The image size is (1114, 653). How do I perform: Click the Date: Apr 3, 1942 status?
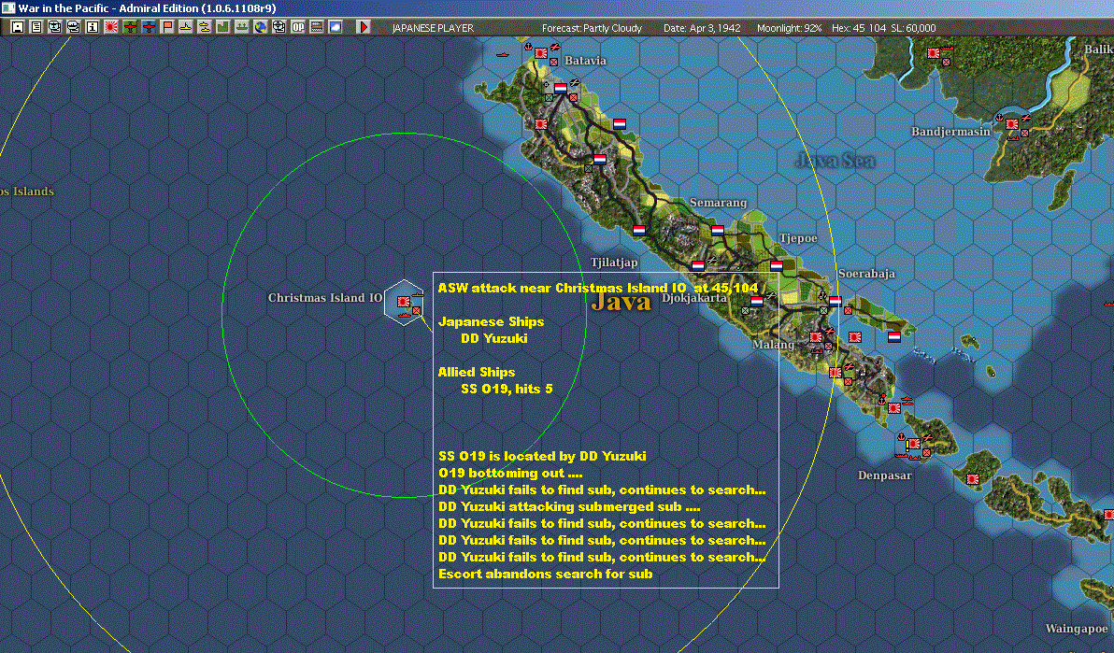[702, 28]
